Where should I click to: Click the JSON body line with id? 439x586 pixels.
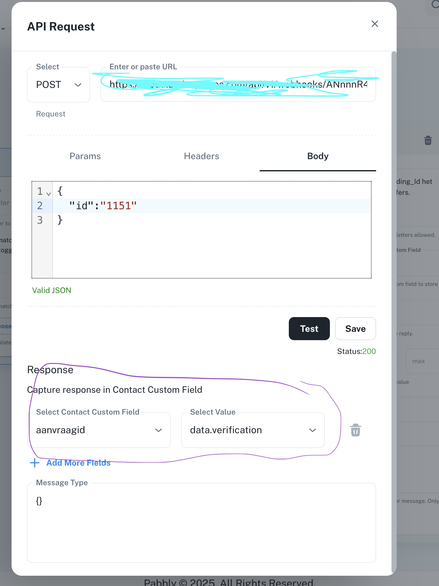coord(212,206)
